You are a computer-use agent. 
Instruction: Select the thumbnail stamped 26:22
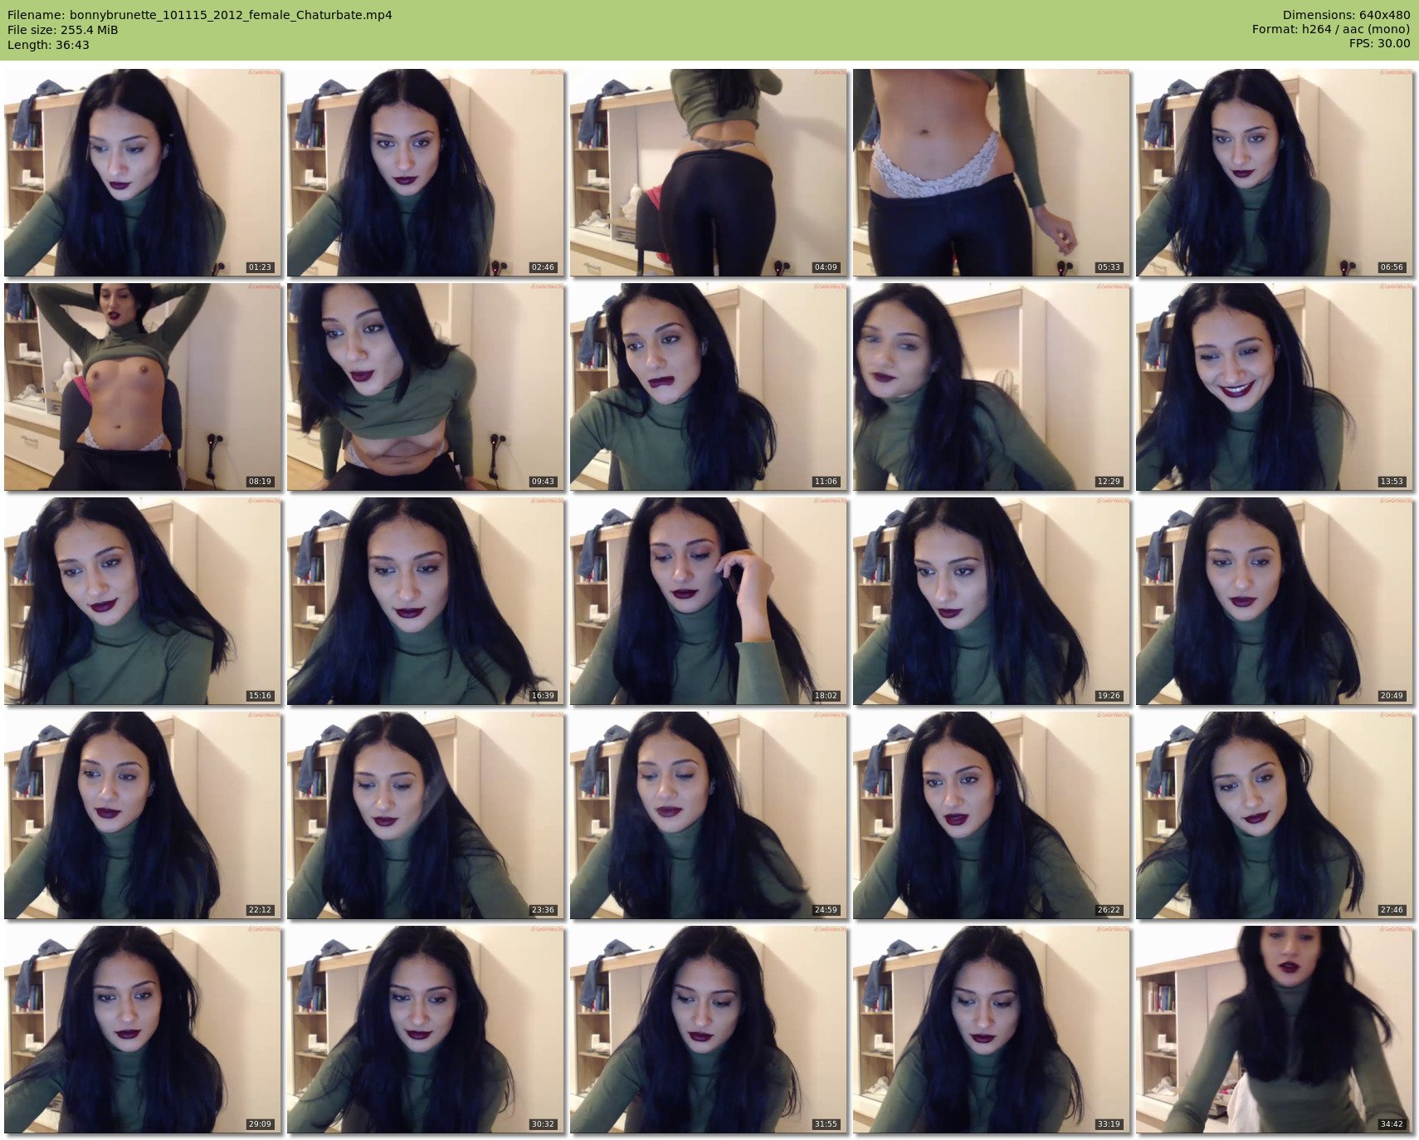pyautogui.click(x=992, y=815)
